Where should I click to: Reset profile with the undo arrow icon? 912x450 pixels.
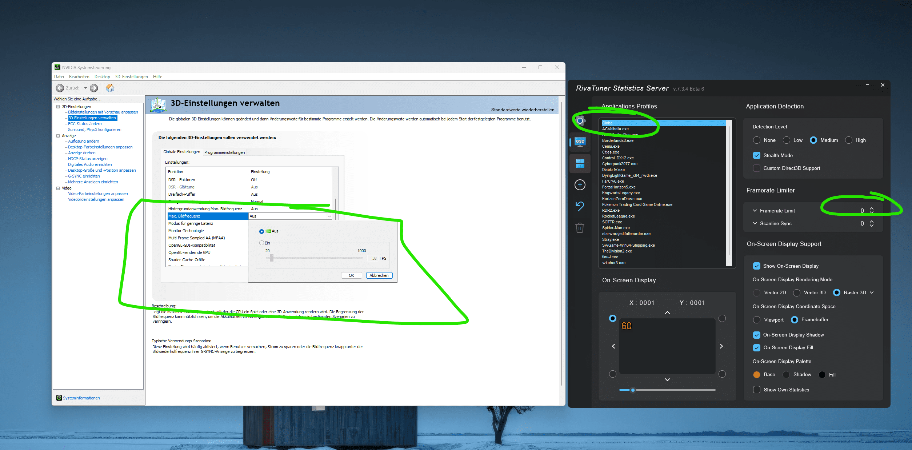tap(580, 206)
